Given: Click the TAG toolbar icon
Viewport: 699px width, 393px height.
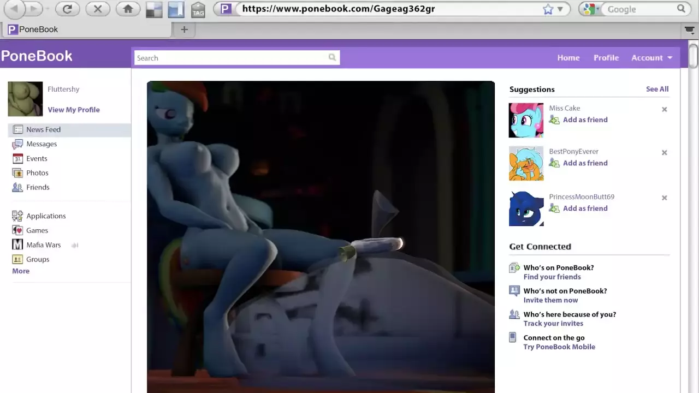Looking at the screenshot, I should (198, 10).
